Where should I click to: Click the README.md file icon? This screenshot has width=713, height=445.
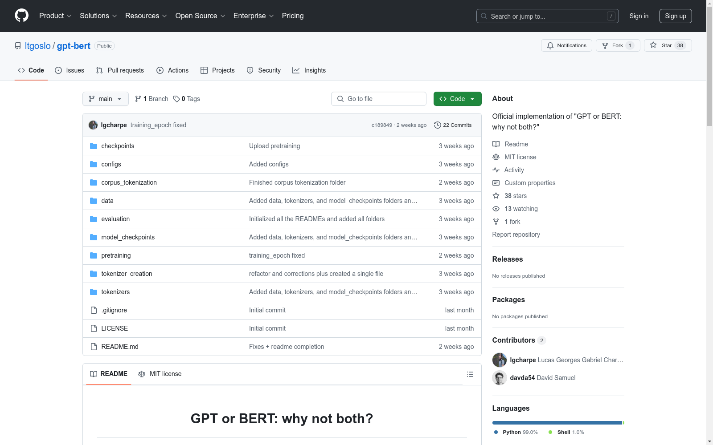(94, 347)
